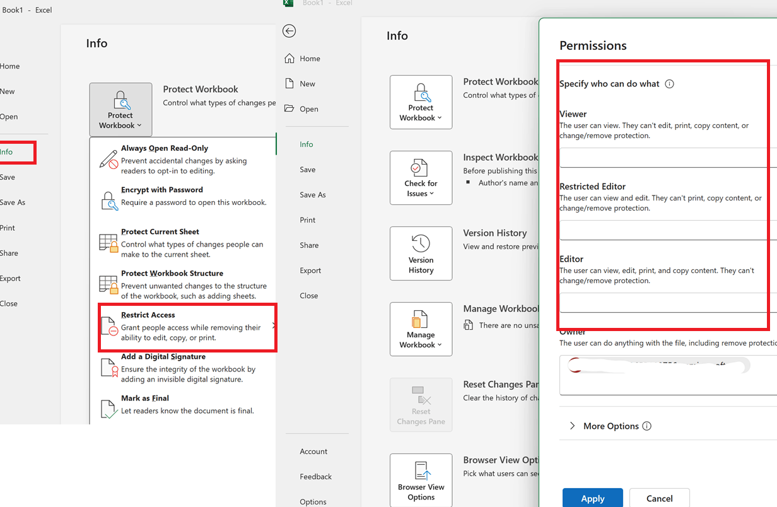Cancel the Permissions dialog

659,498
